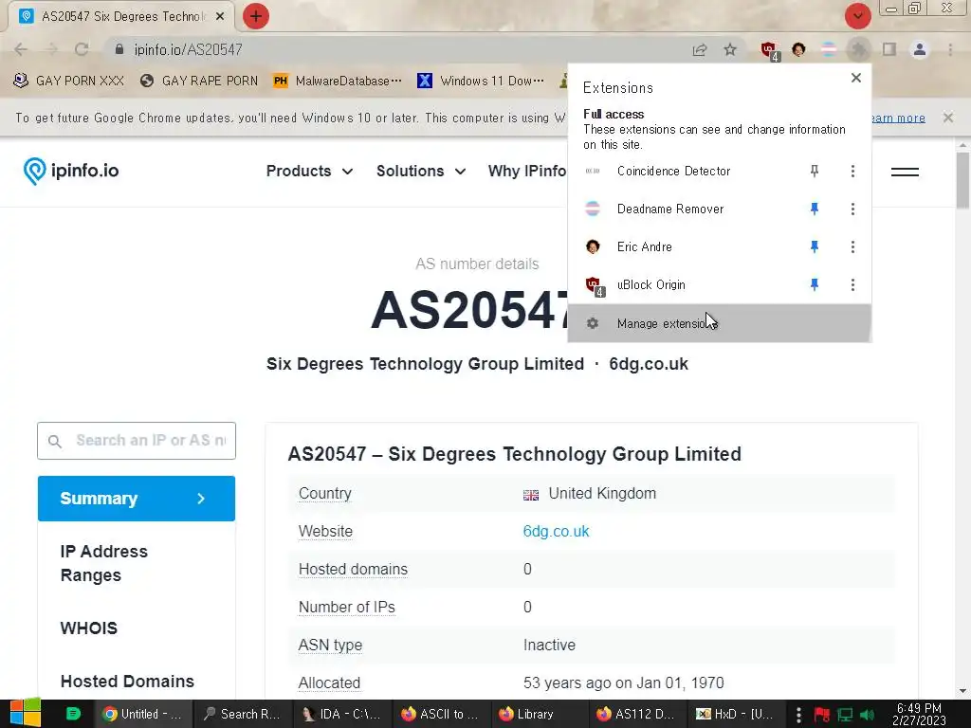Dismiss the Chrome update notification bar
This screenshot has width=971, height=728.
tap(947, 117)
